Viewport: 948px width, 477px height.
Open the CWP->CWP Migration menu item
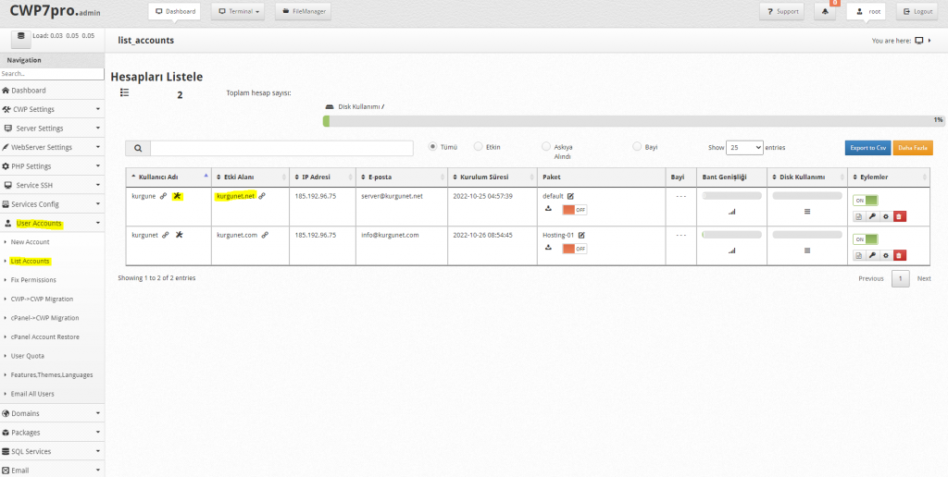point(43,299)
